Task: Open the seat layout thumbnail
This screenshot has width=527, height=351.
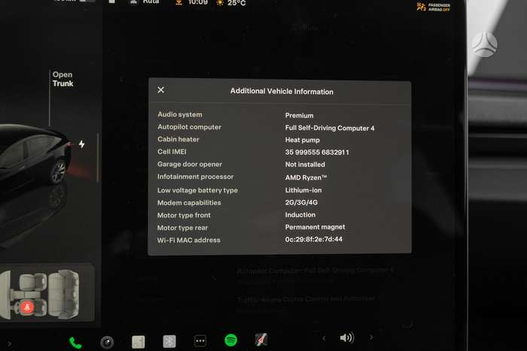Action: point(45,292)
